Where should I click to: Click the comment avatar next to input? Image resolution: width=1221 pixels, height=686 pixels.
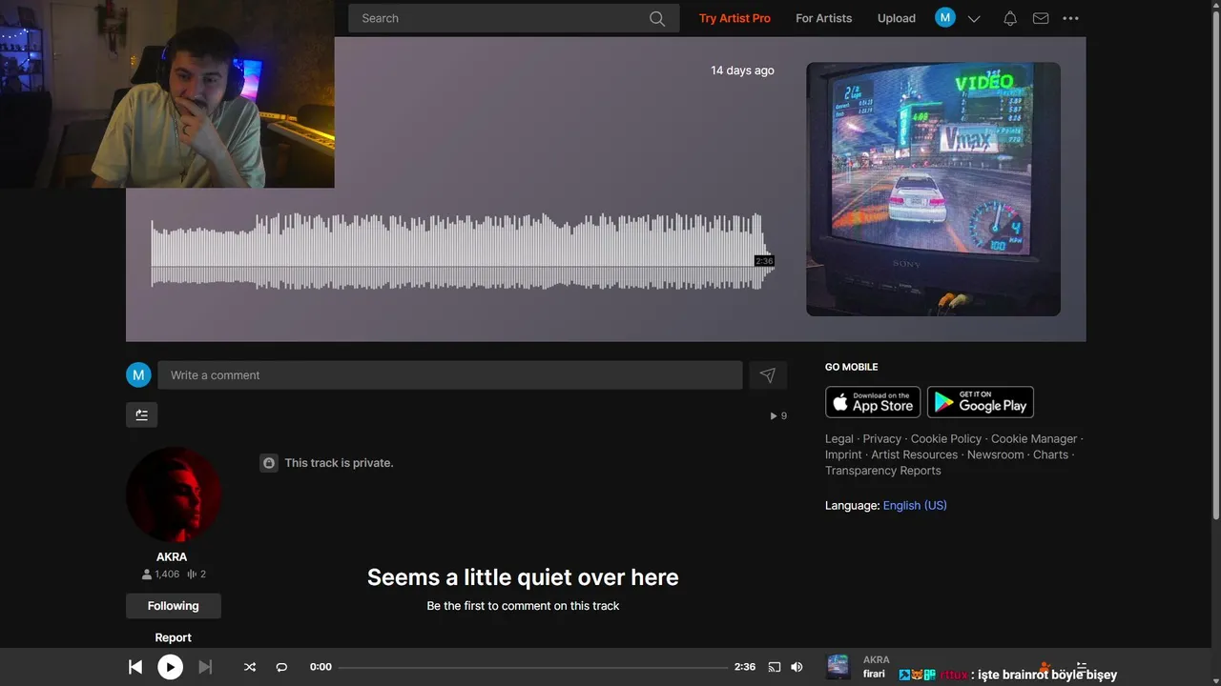tap(138, 374)
